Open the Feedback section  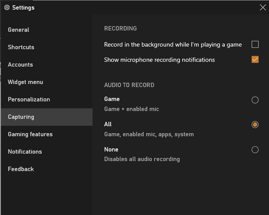coord(21,169)
